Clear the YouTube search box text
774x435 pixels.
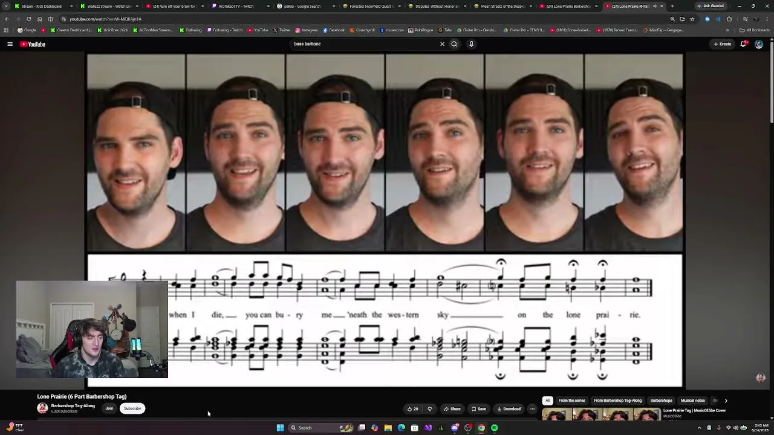pos(442,44)
